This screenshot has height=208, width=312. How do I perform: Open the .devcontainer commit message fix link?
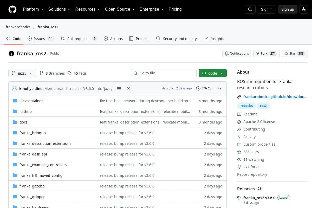pos(146,101)
